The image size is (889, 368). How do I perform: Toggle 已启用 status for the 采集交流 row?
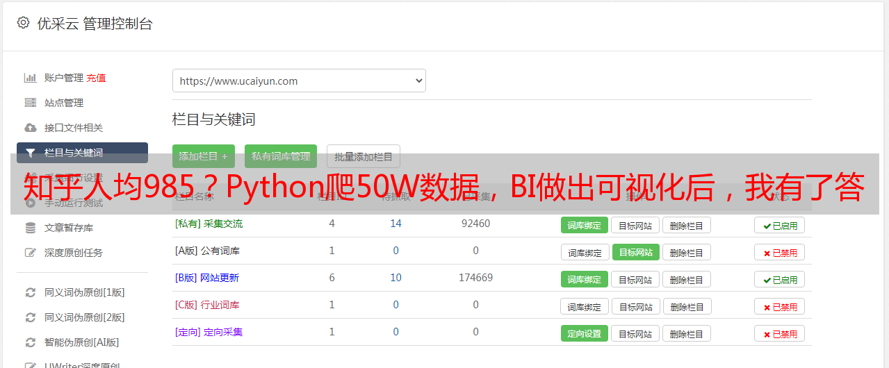point(779,225)
